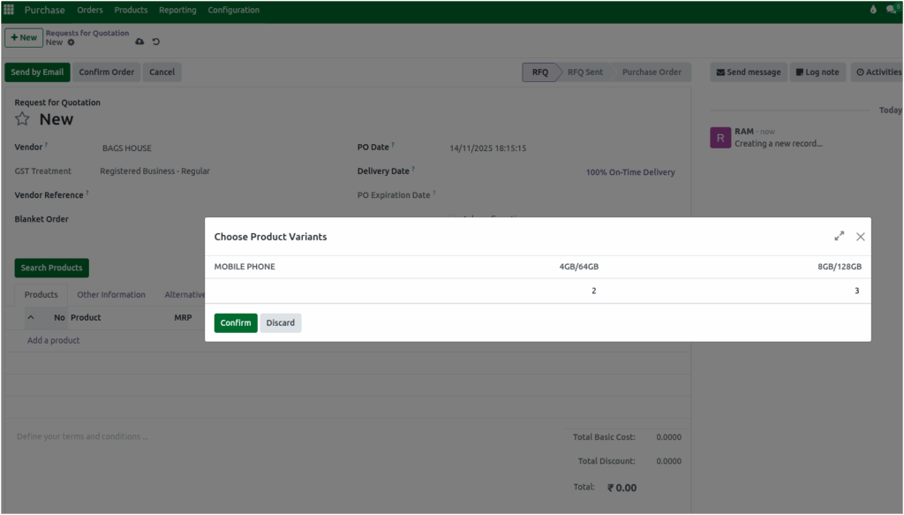Confirm the chosen product variants
Screen dimensions: 904x515
click(x=235, y=322)
